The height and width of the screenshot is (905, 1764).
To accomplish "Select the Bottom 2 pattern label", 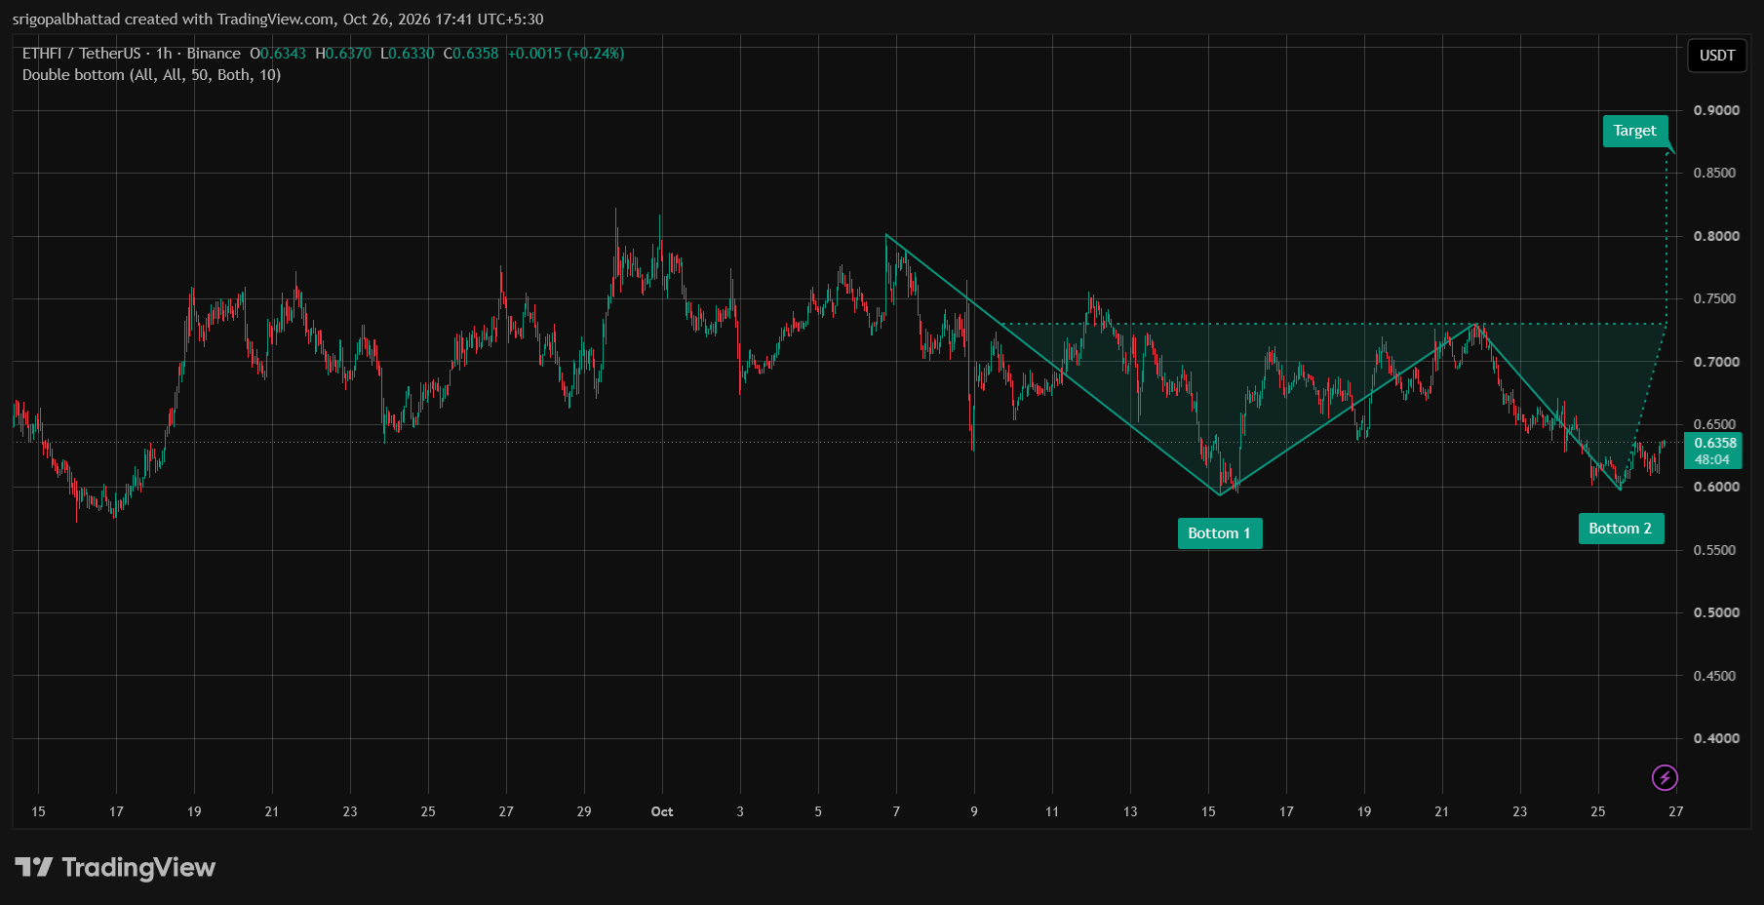I will pos(1621,529).
